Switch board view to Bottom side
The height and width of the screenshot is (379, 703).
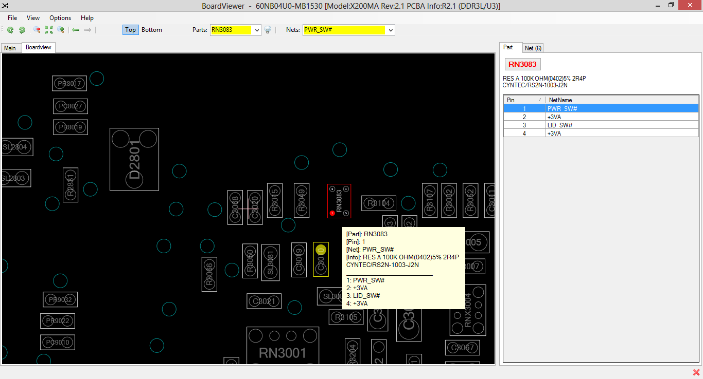152,30
